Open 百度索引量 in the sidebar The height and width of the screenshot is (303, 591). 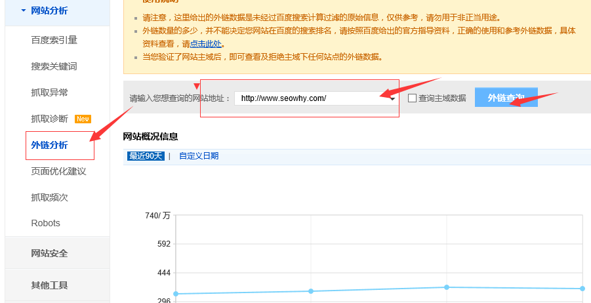[54, 40]
